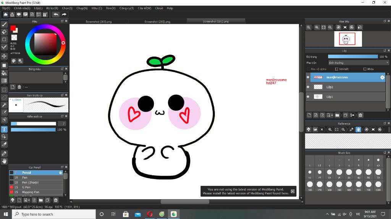
Task: Pick the Move tool
Action: click(x=4, y=56)
